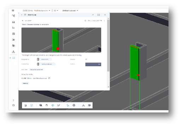The height and width of the screenshot is (127, 181).
Task: Expand the issue panel to fullscreen
Action: point(99,15)
